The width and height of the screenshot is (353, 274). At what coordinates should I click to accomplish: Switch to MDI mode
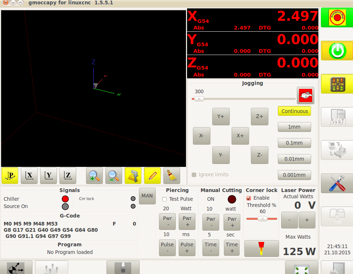(337, 117)
